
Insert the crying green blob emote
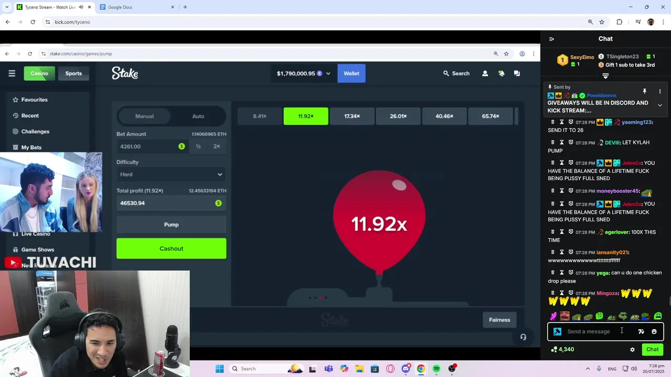pyautogui.click(x=658, y=316)
